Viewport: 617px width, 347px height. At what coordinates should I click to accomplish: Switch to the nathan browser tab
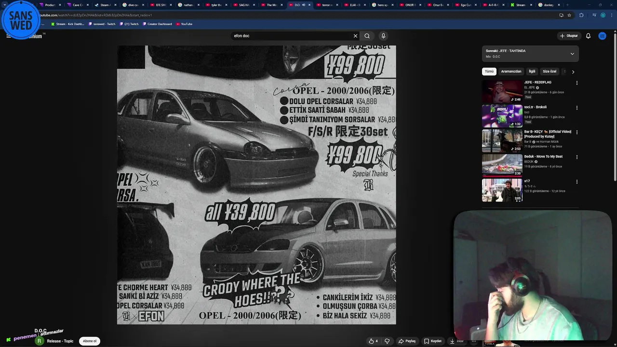[x=188, y=5]
